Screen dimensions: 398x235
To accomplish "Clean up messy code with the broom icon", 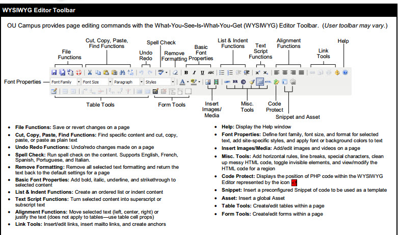I will pos(252,82).
